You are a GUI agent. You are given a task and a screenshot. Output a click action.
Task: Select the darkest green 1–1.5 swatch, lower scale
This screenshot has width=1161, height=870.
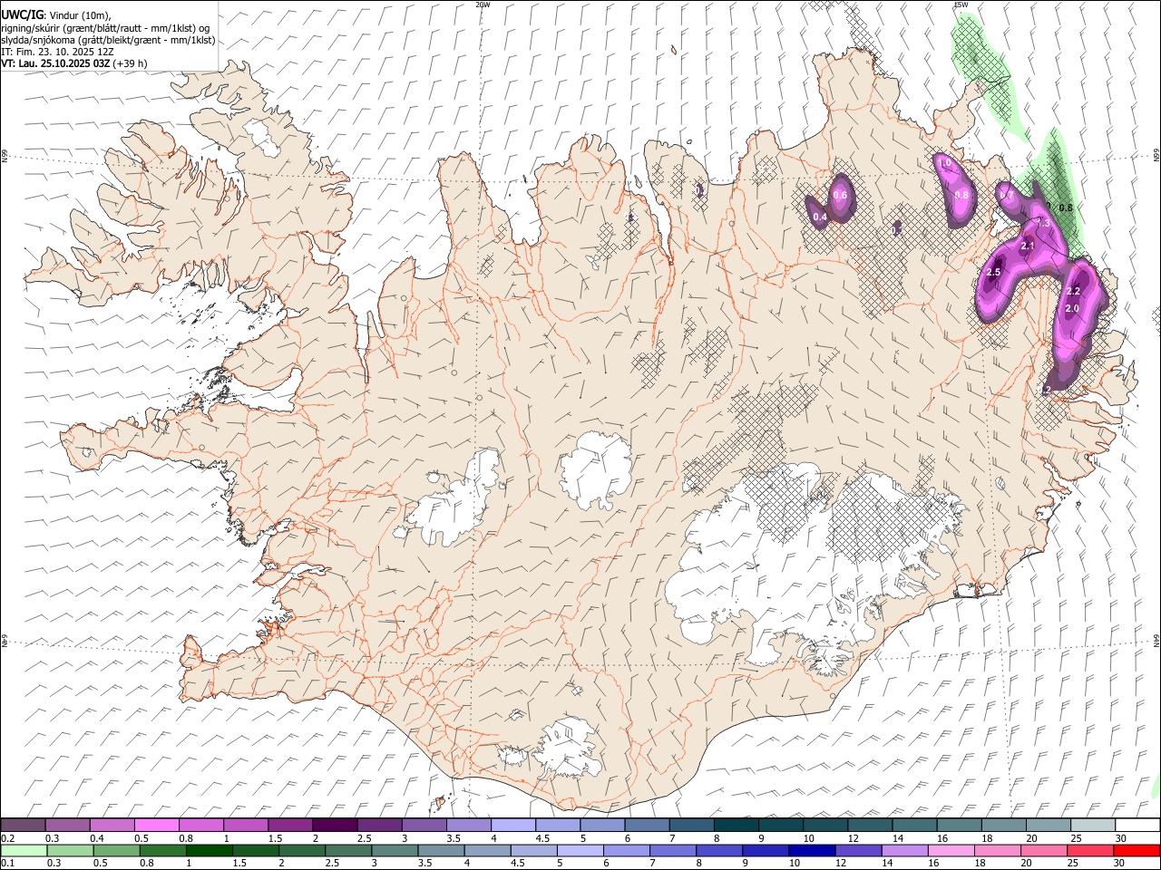tap(209, 850)
